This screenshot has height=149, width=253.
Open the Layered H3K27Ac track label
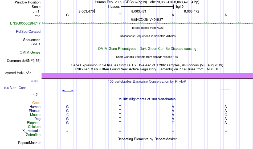pos(17,73)
